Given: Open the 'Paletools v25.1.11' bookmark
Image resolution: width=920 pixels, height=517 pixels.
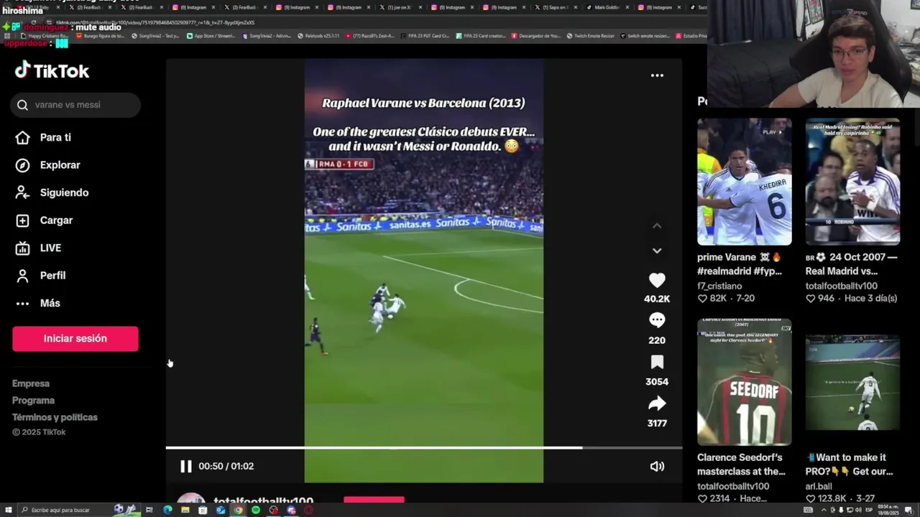Looking at the screenshot, I should [x=318, y=36].
